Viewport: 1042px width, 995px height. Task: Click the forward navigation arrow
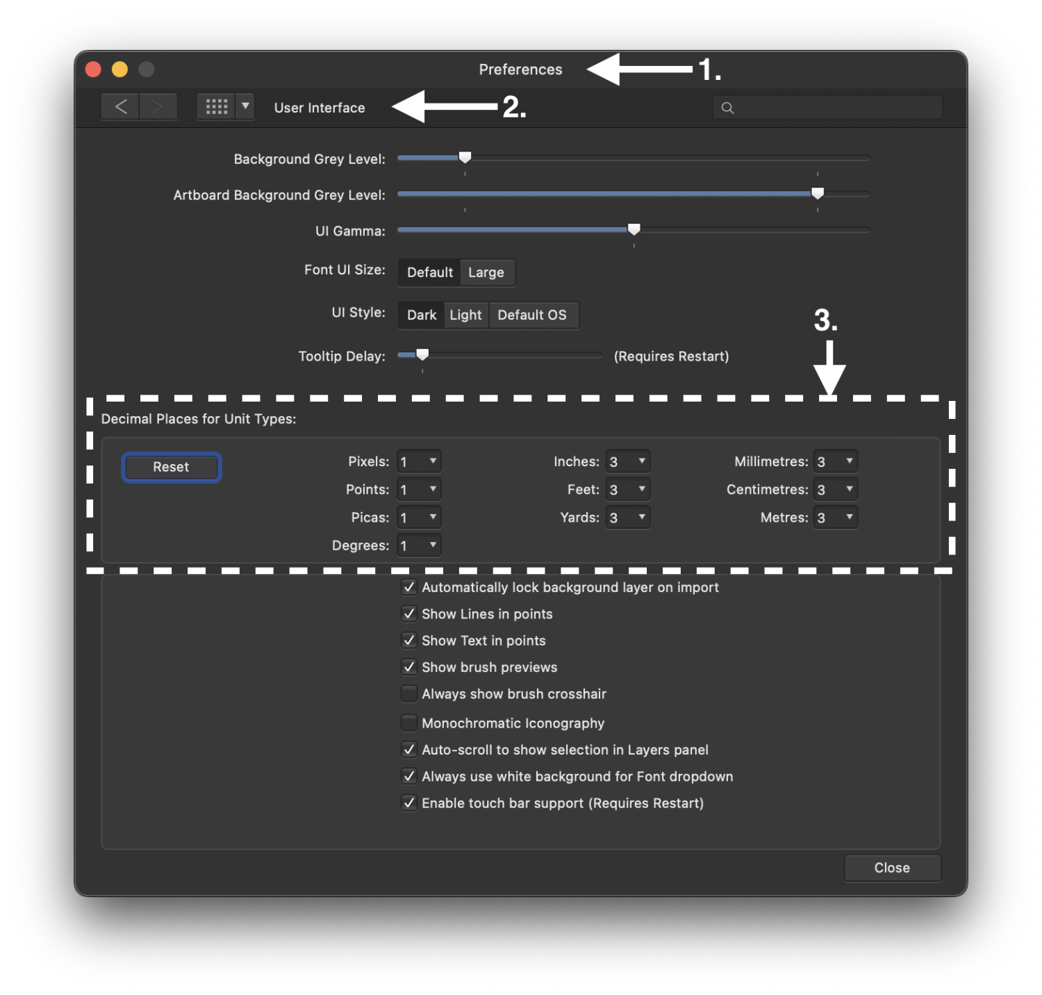158,106
